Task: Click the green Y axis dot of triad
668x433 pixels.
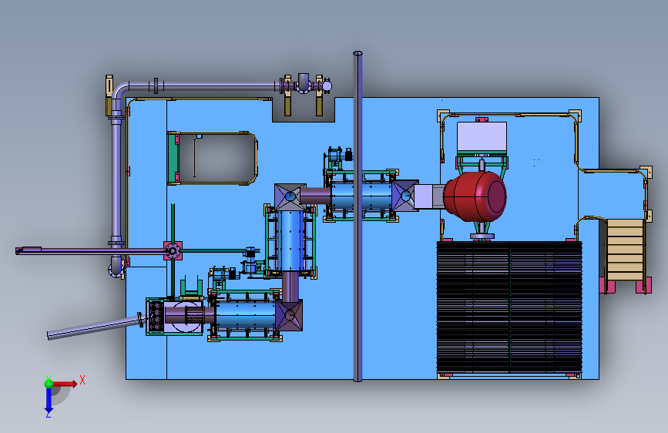Action: (x=49, y=383)
